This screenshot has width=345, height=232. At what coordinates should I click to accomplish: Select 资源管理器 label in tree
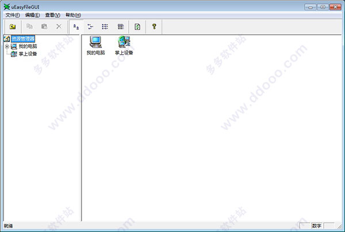pos(23,39)
